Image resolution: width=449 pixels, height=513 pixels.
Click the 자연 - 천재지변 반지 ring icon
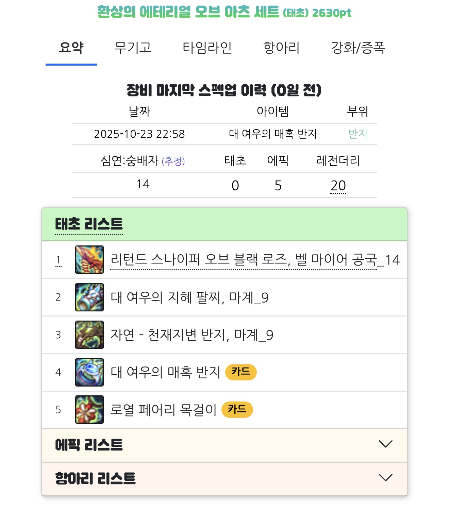(x=89, y=335)
